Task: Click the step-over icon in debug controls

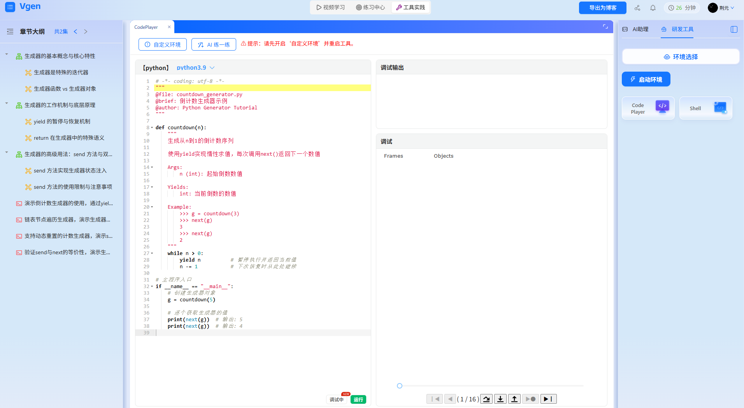Action: pyautogui.click(x=486, y=399)
